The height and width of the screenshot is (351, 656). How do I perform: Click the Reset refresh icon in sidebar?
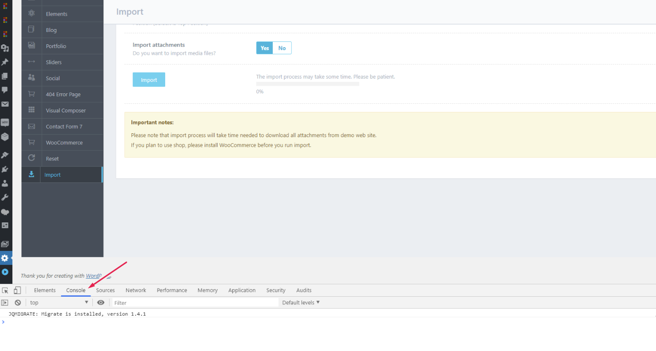point(31,158)
